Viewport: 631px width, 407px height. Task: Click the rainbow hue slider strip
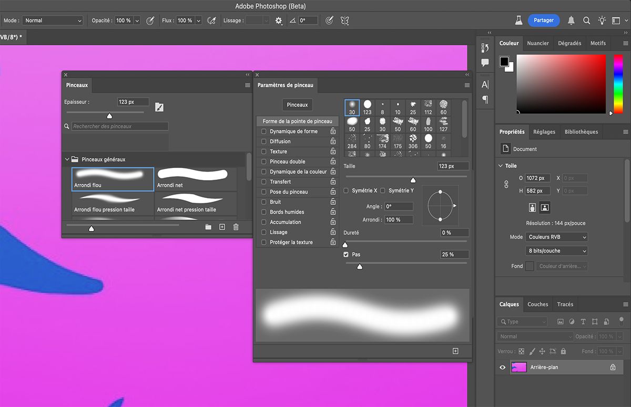tap(618, 83)
